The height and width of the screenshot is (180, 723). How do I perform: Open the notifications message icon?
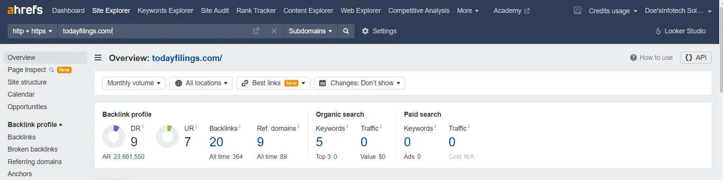coord(578,11)
